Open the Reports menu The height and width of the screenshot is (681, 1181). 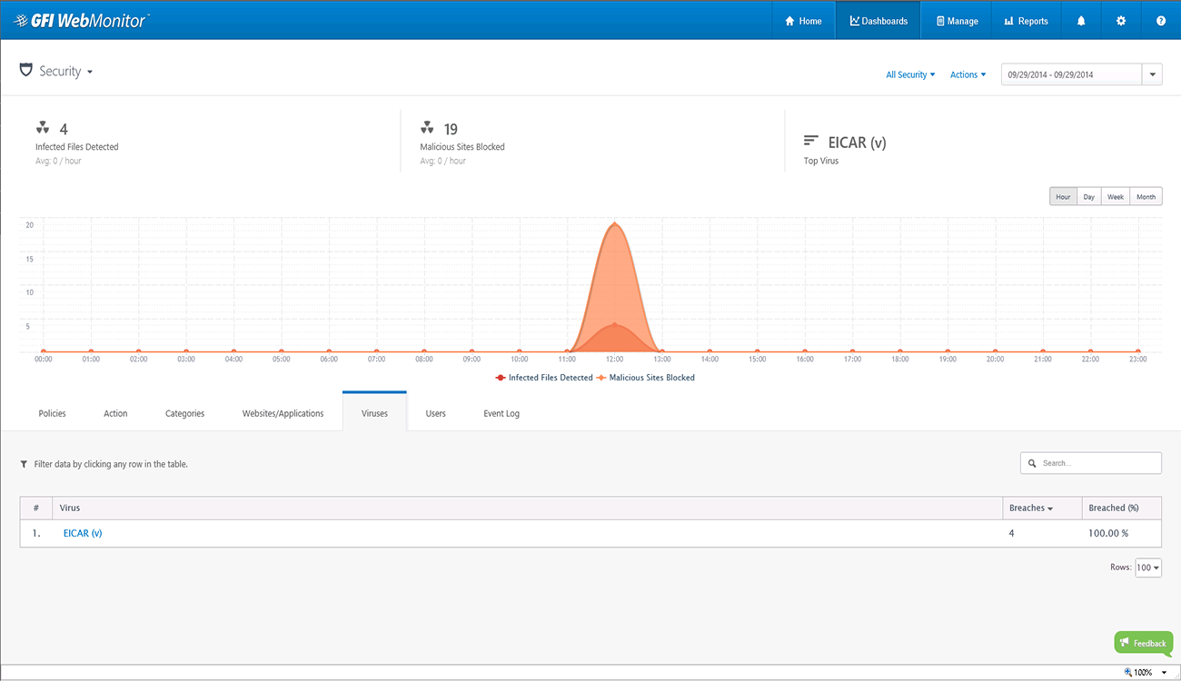(x=1027, y=21)
